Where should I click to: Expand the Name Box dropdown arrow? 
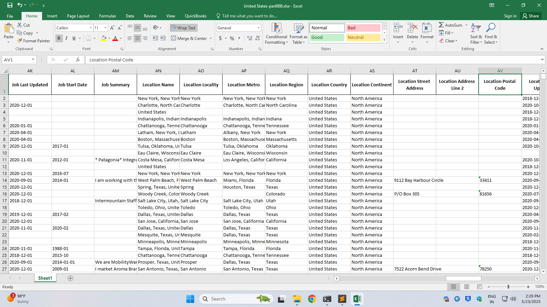(33, 60)
